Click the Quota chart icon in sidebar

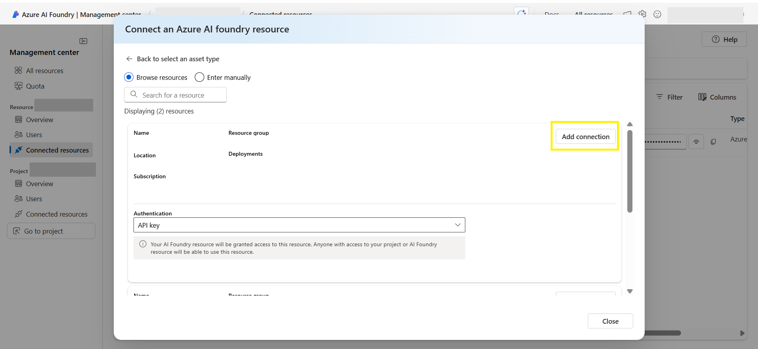click(18, 86)
